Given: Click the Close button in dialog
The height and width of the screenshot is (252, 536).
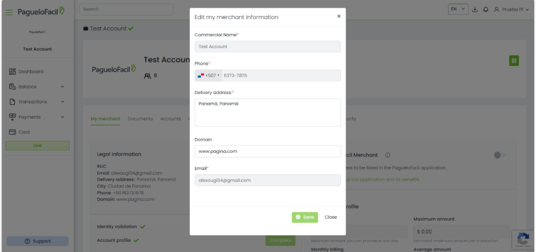Looking at the screenshot, I should (x=331, y=217).
